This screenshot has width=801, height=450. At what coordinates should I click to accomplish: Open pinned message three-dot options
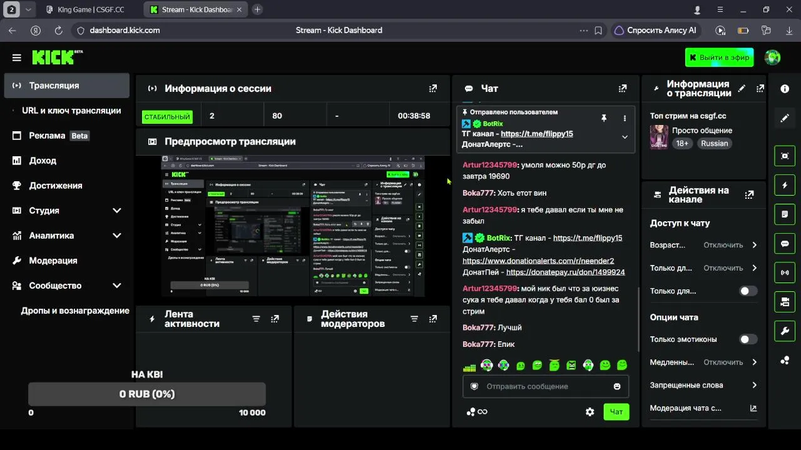pyautogui.click(x=625, y=117)
